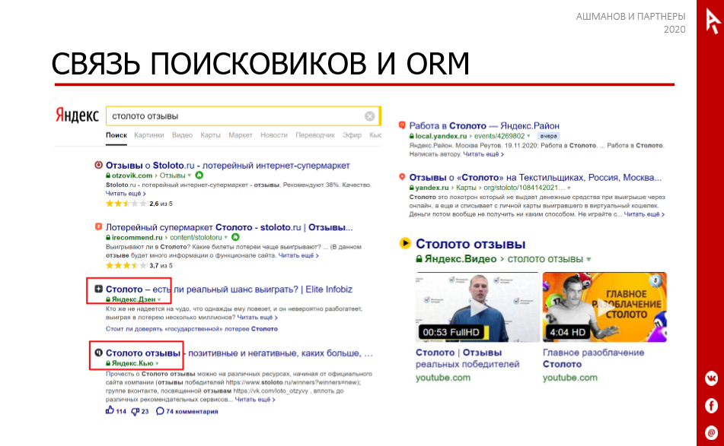Go to the Переводчик tab
Screen dimensions: 724x446
tap(315, 135)
